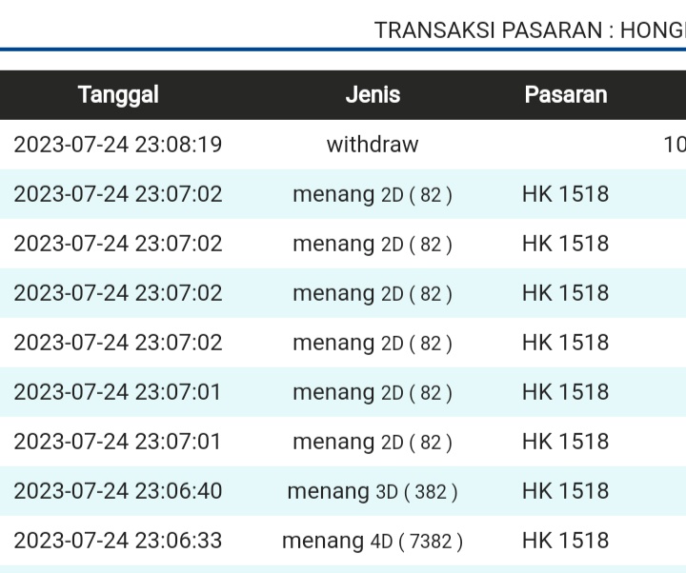Click the menang 2D entry above menang 3D
The image size is (686, 573).
point(373,442)
